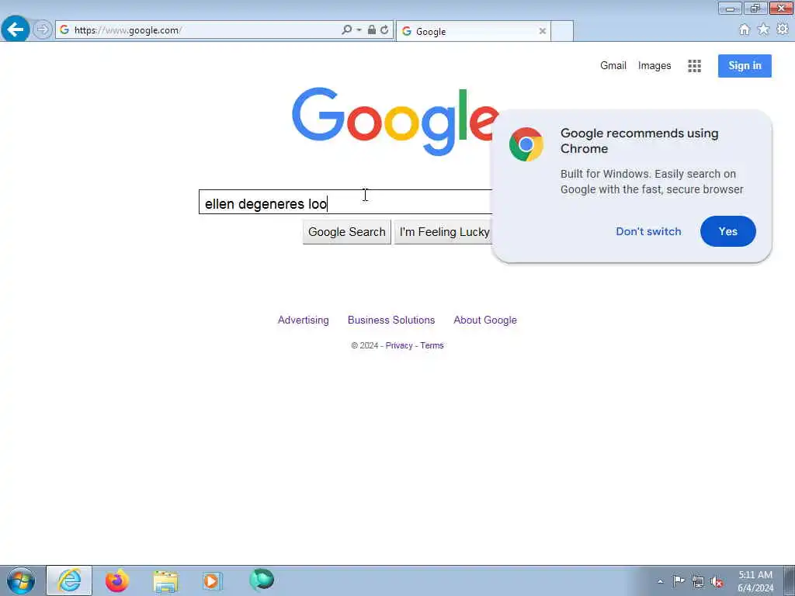Open the Google apps grid icon

(x=694, y=66)
